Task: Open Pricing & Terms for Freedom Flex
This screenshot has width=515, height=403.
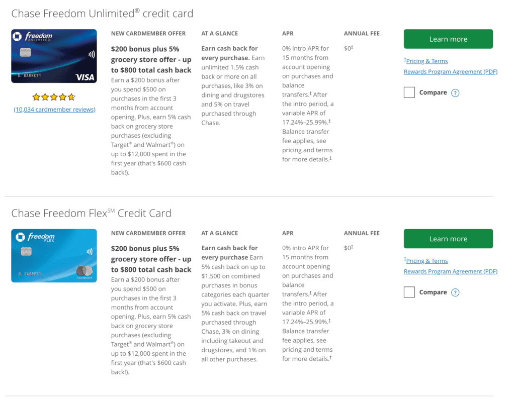Action: [426, 261]
